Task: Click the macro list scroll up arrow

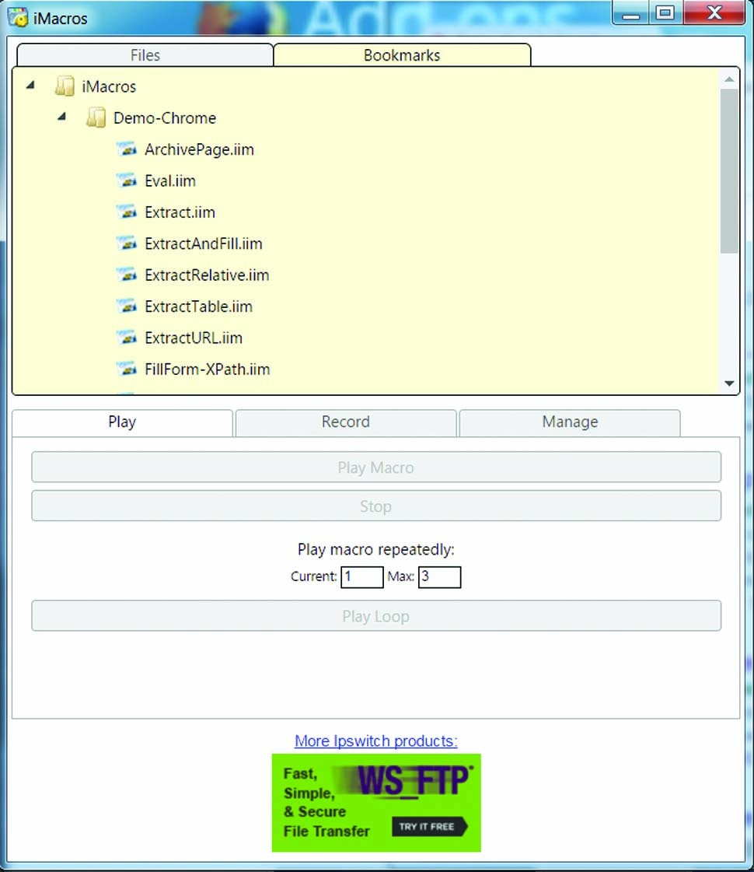Action: (729, 79)
